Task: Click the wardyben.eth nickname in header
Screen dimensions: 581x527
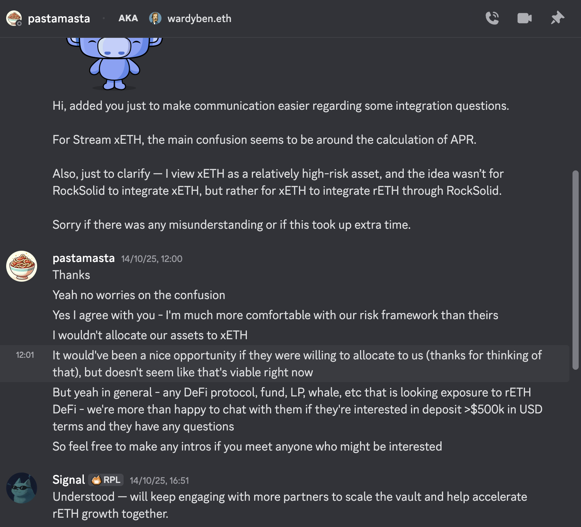Action: [199, 19]
